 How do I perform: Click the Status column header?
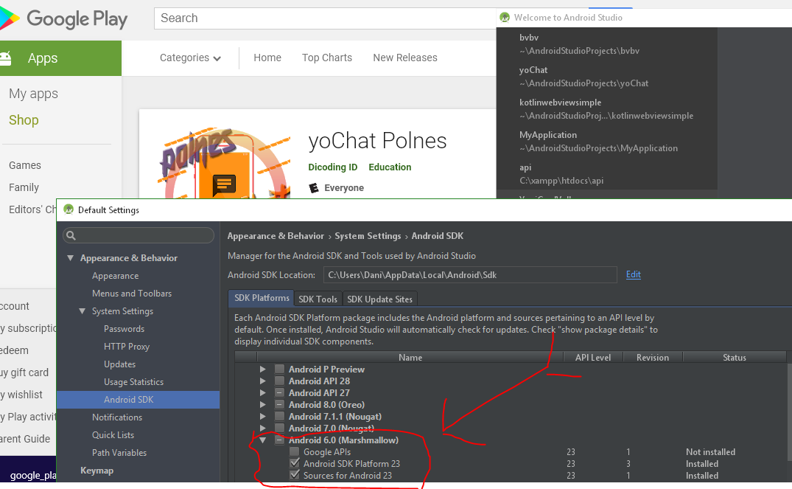tap(735, 357)
